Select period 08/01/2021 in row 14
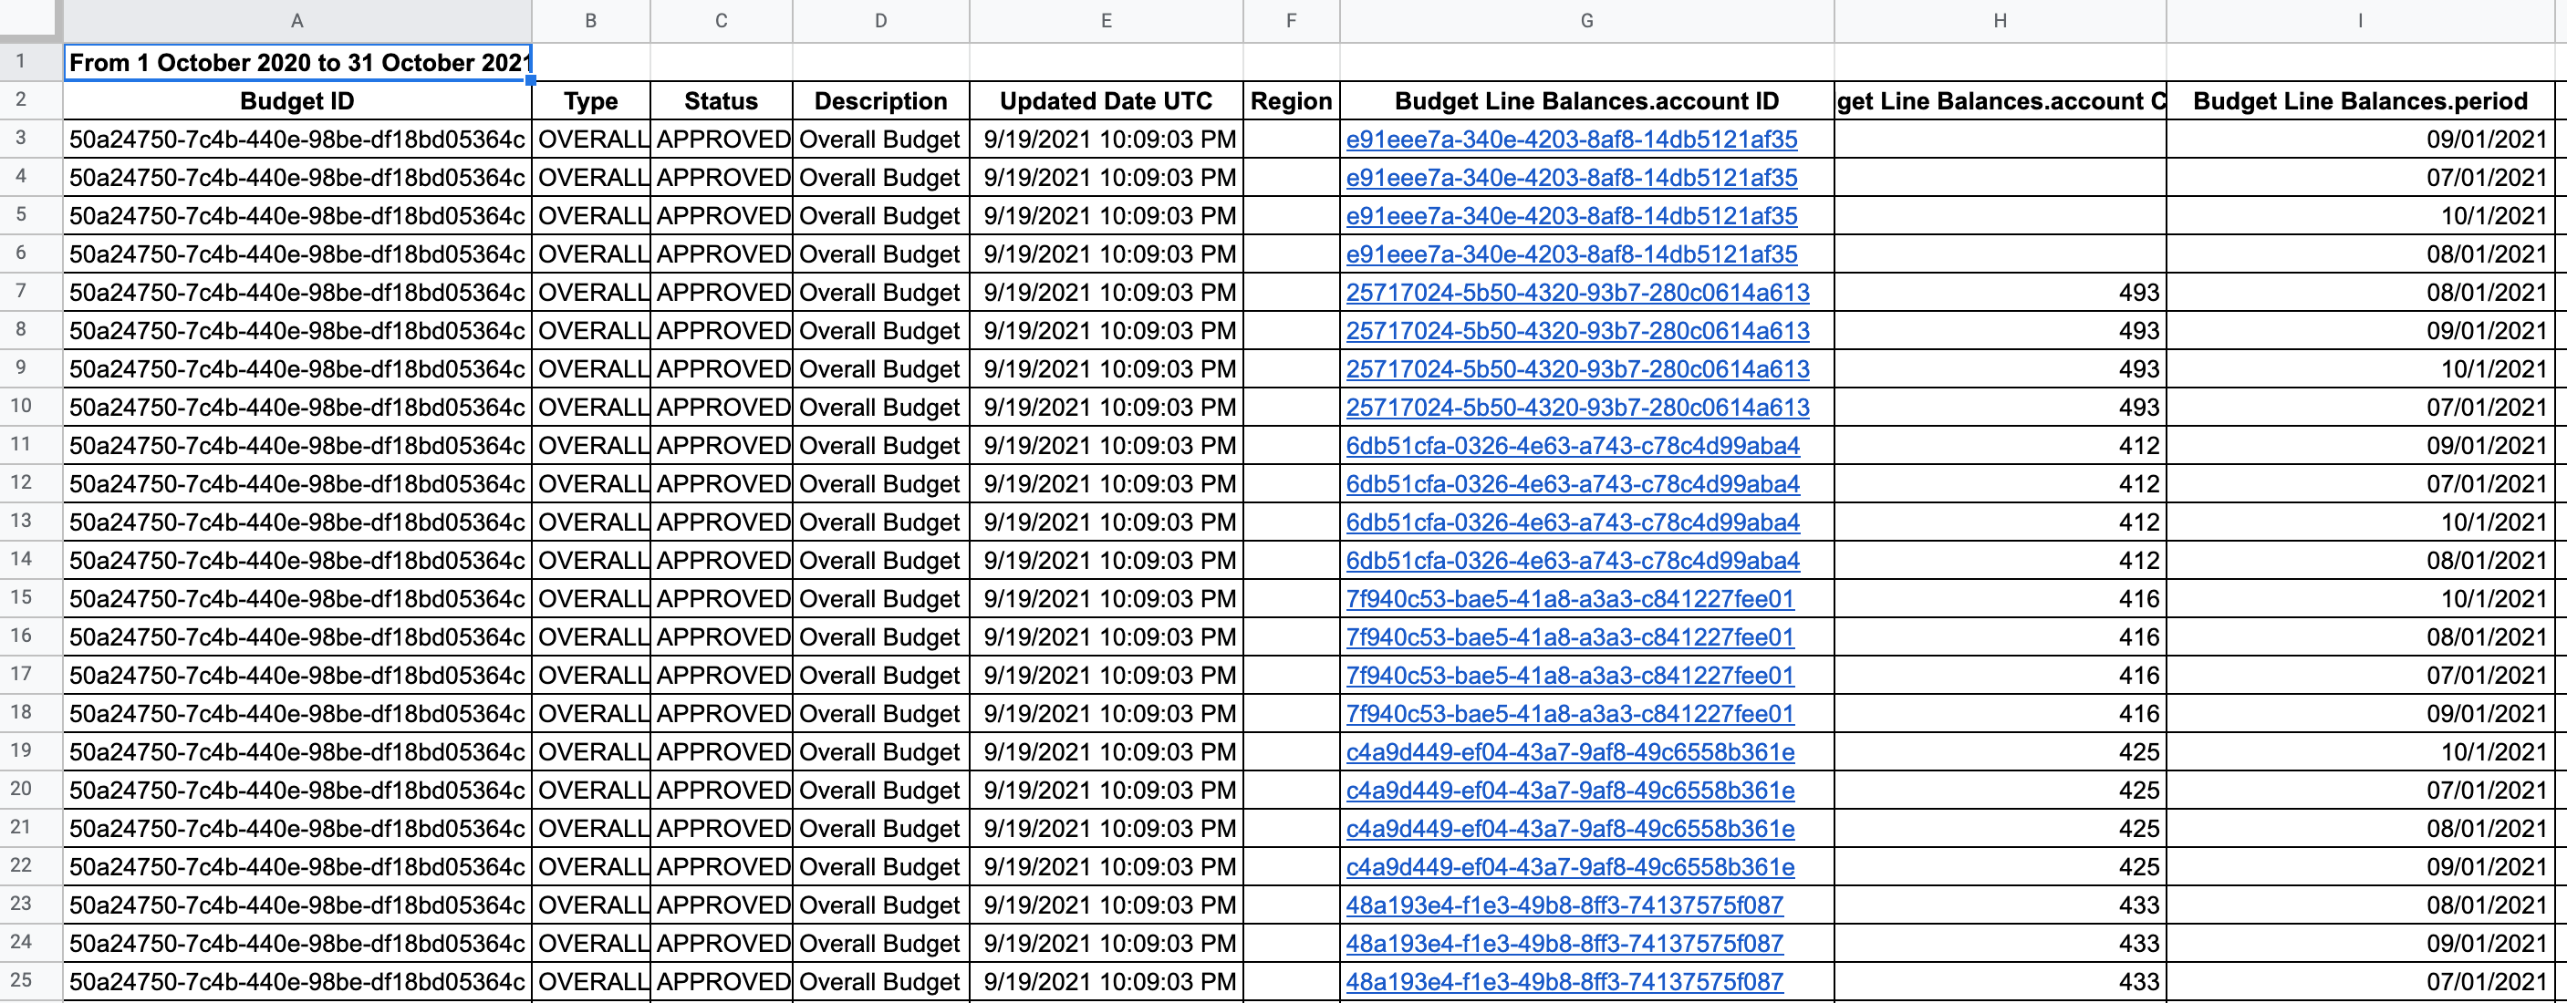Image resolution: width=2567 pixels, height=1003 pixels. (2360, 561)
